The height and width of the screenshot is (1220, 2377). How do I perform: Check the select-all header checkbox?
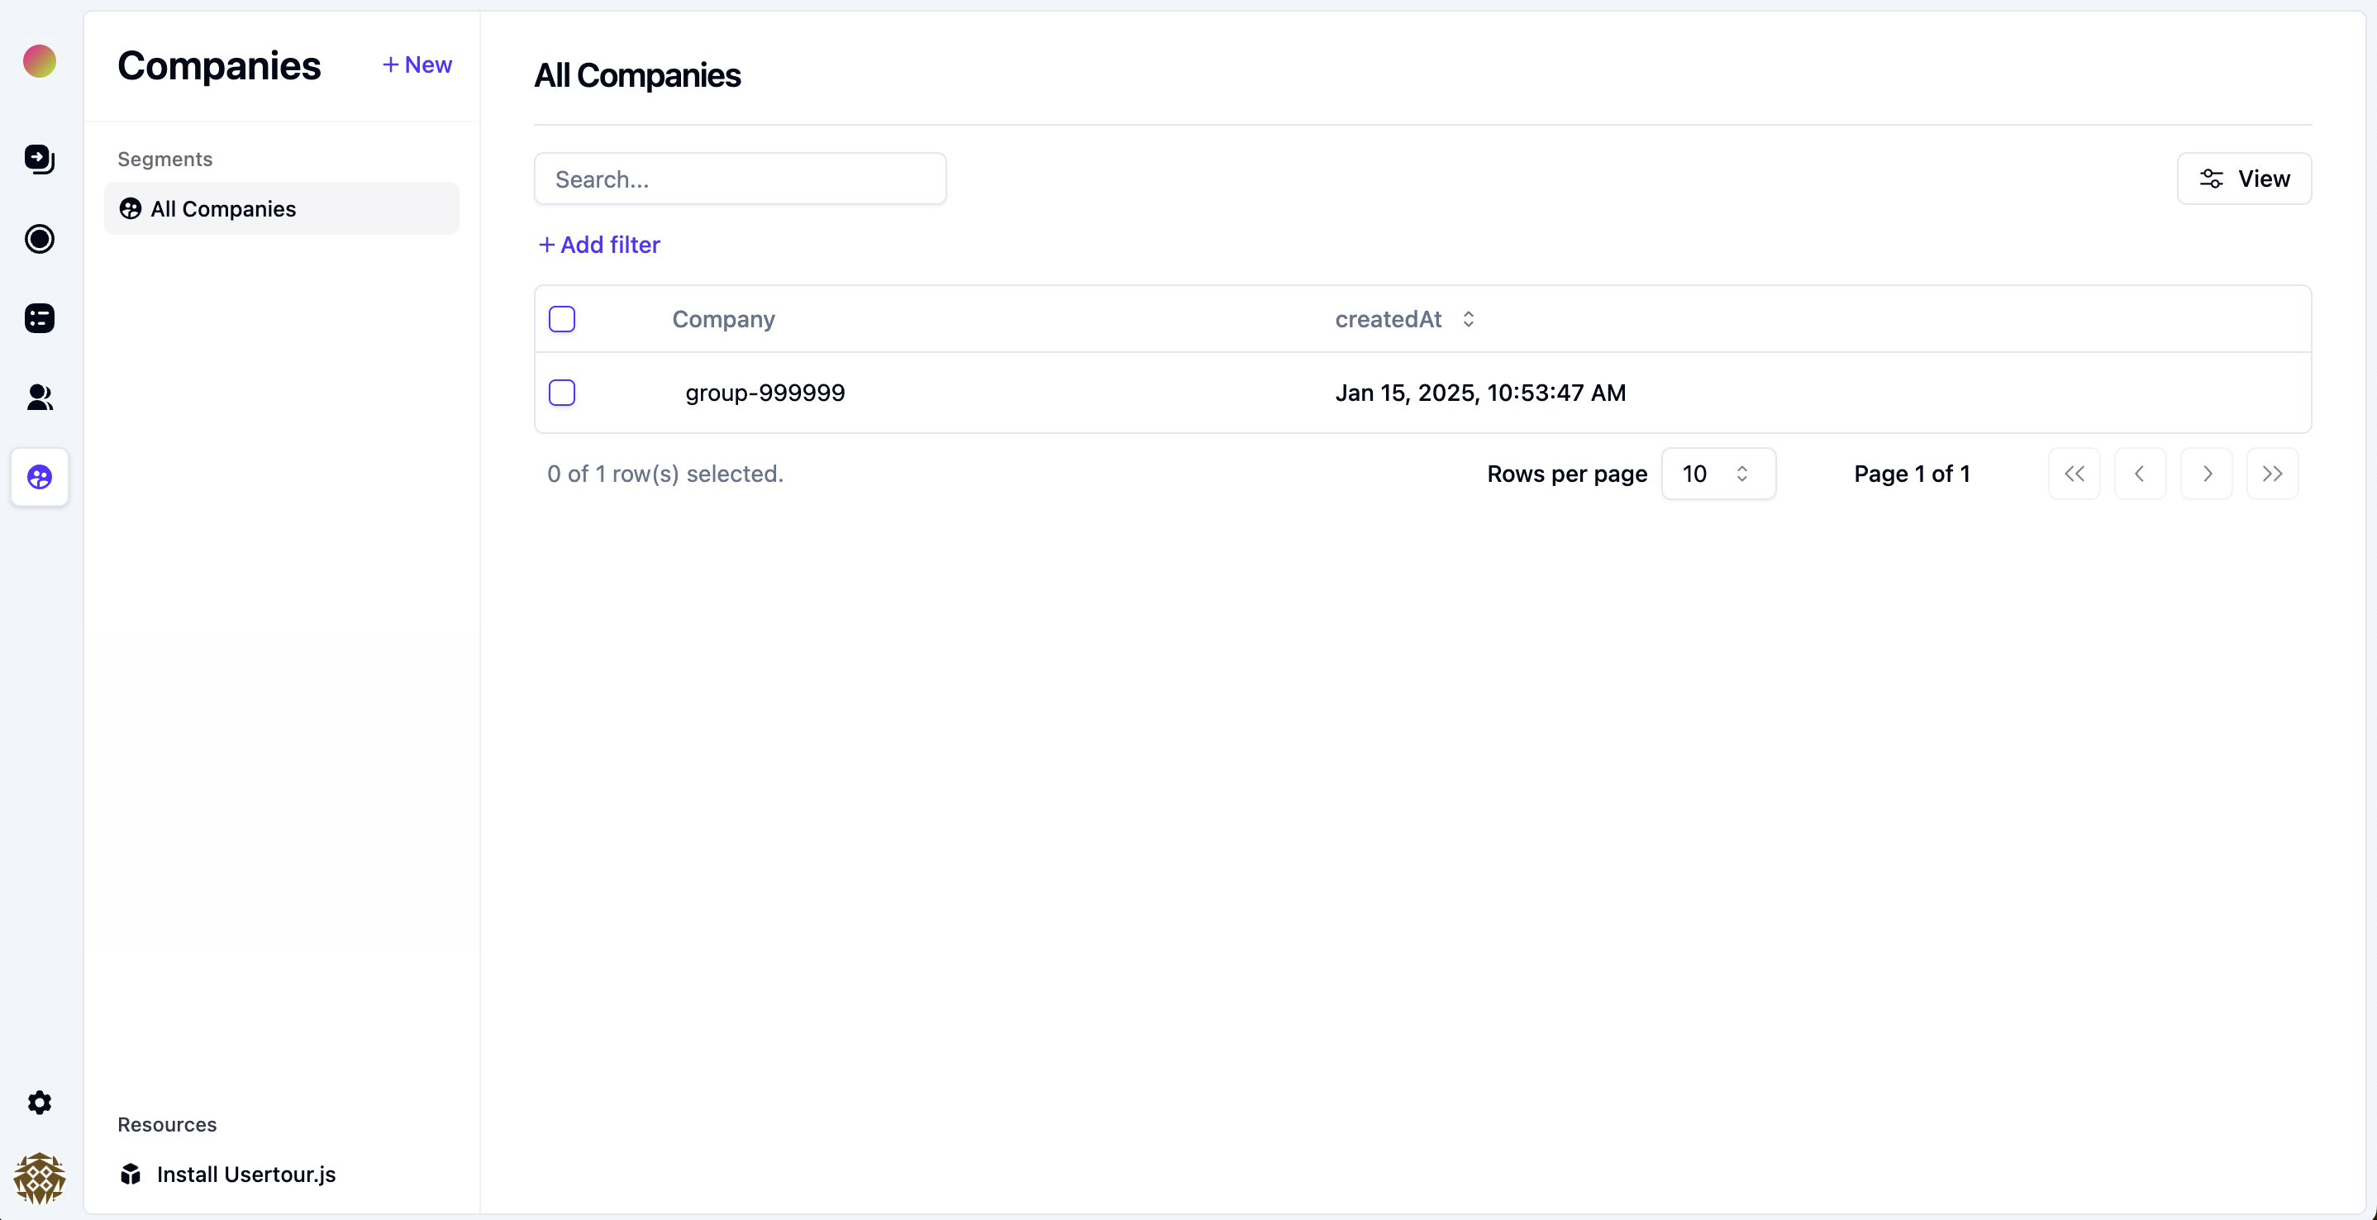point(562,319)
